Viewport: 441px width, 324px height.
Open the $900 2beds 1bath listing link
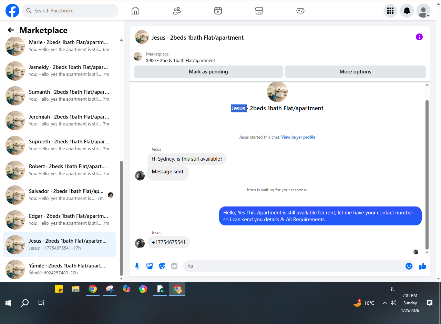point(181,60)
